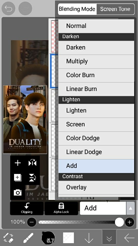Choose Multiply from blend mode list
The height and width of the screenshot is (246, 138).
(96, 61)
